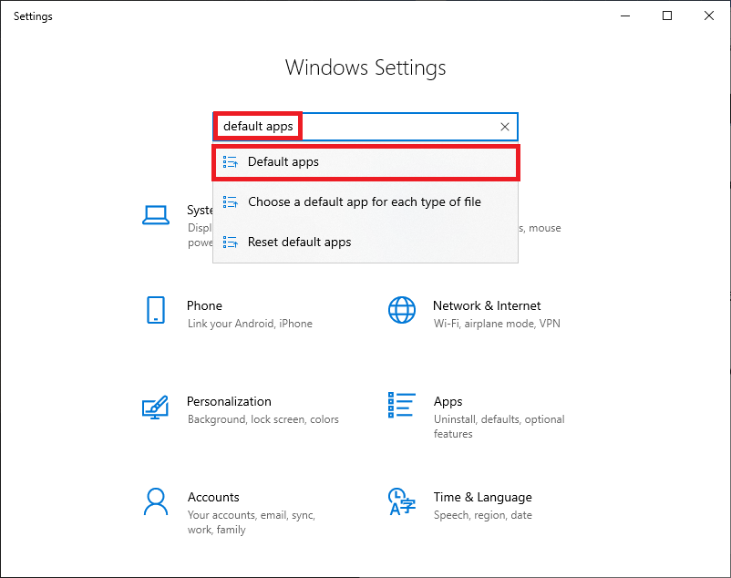Viewport: 731px width, 578px height.
Task: Click the Default apps suggestion icon
Action: (231, 161)
